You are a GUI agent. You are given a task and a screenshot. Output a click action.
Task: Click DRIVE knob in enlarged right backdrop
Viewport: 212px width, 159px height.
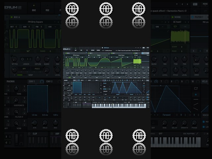coord(196,70)
